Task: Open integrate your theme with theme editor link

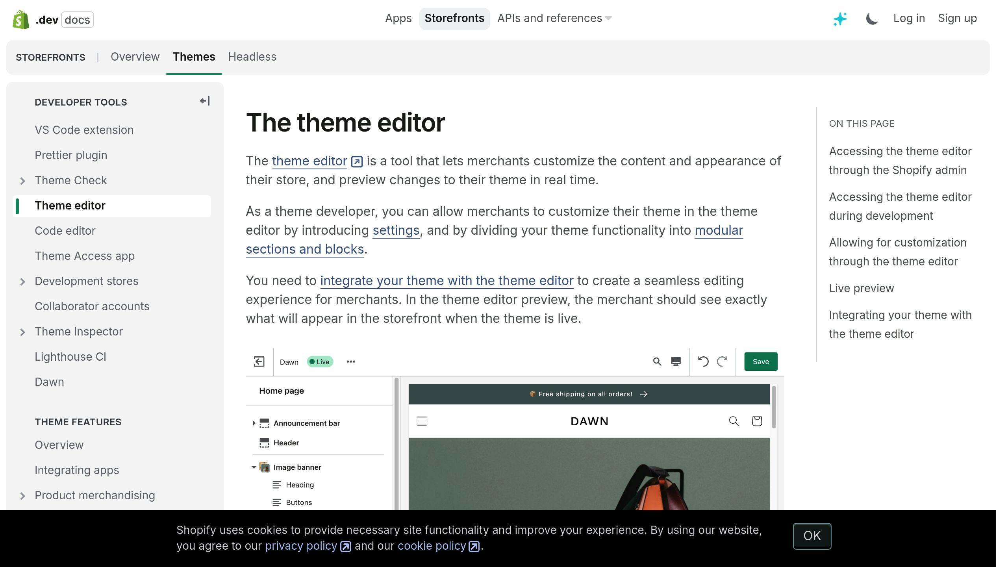Action: tap(447, 281)
